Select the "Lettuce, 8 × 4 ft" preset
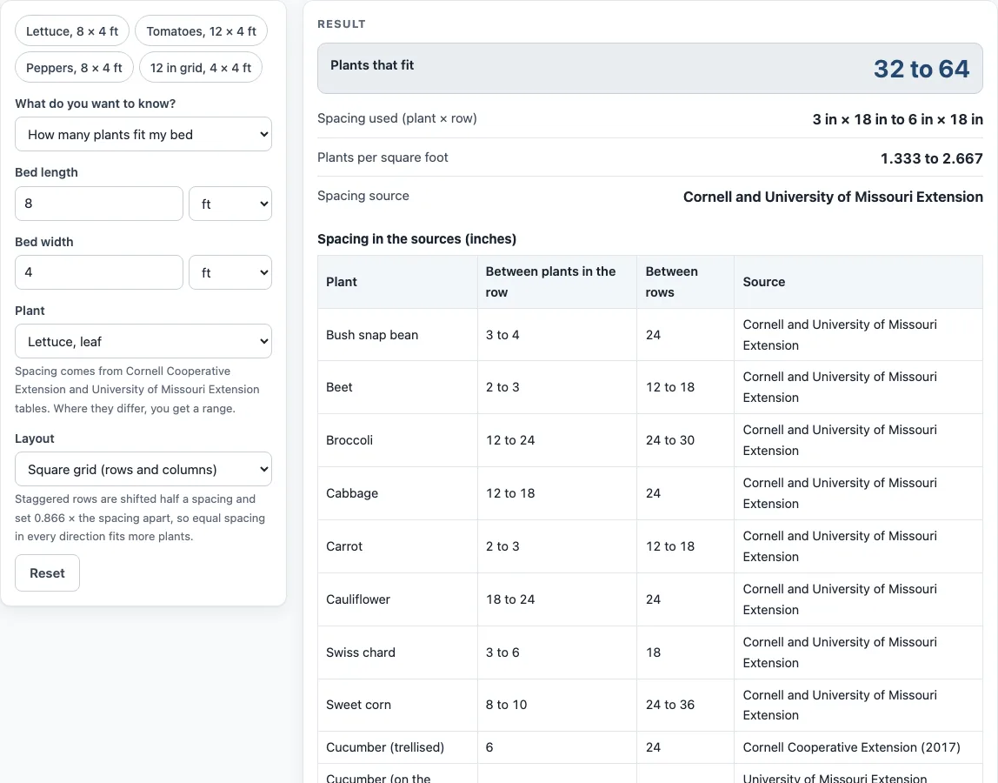Screen dimensions: 998x783 72,31
